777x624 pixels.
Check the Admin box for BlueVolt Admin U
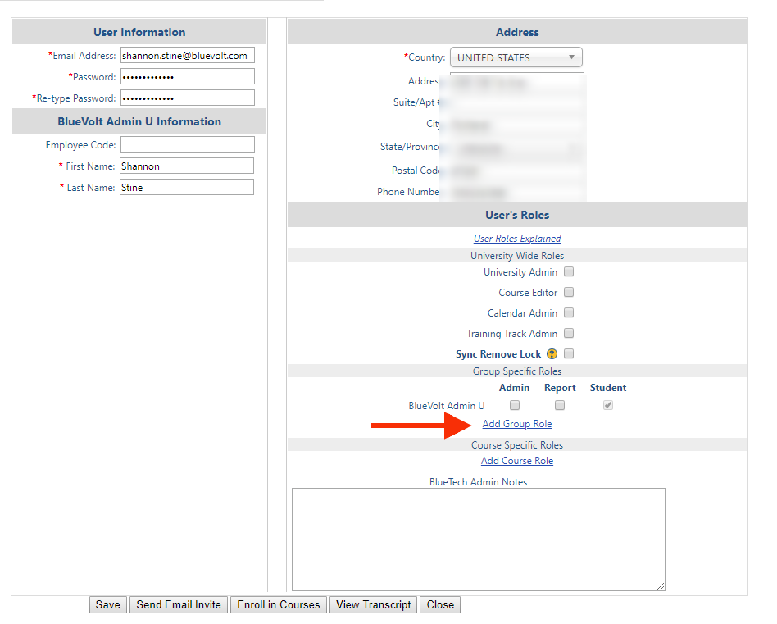(514, 404)
